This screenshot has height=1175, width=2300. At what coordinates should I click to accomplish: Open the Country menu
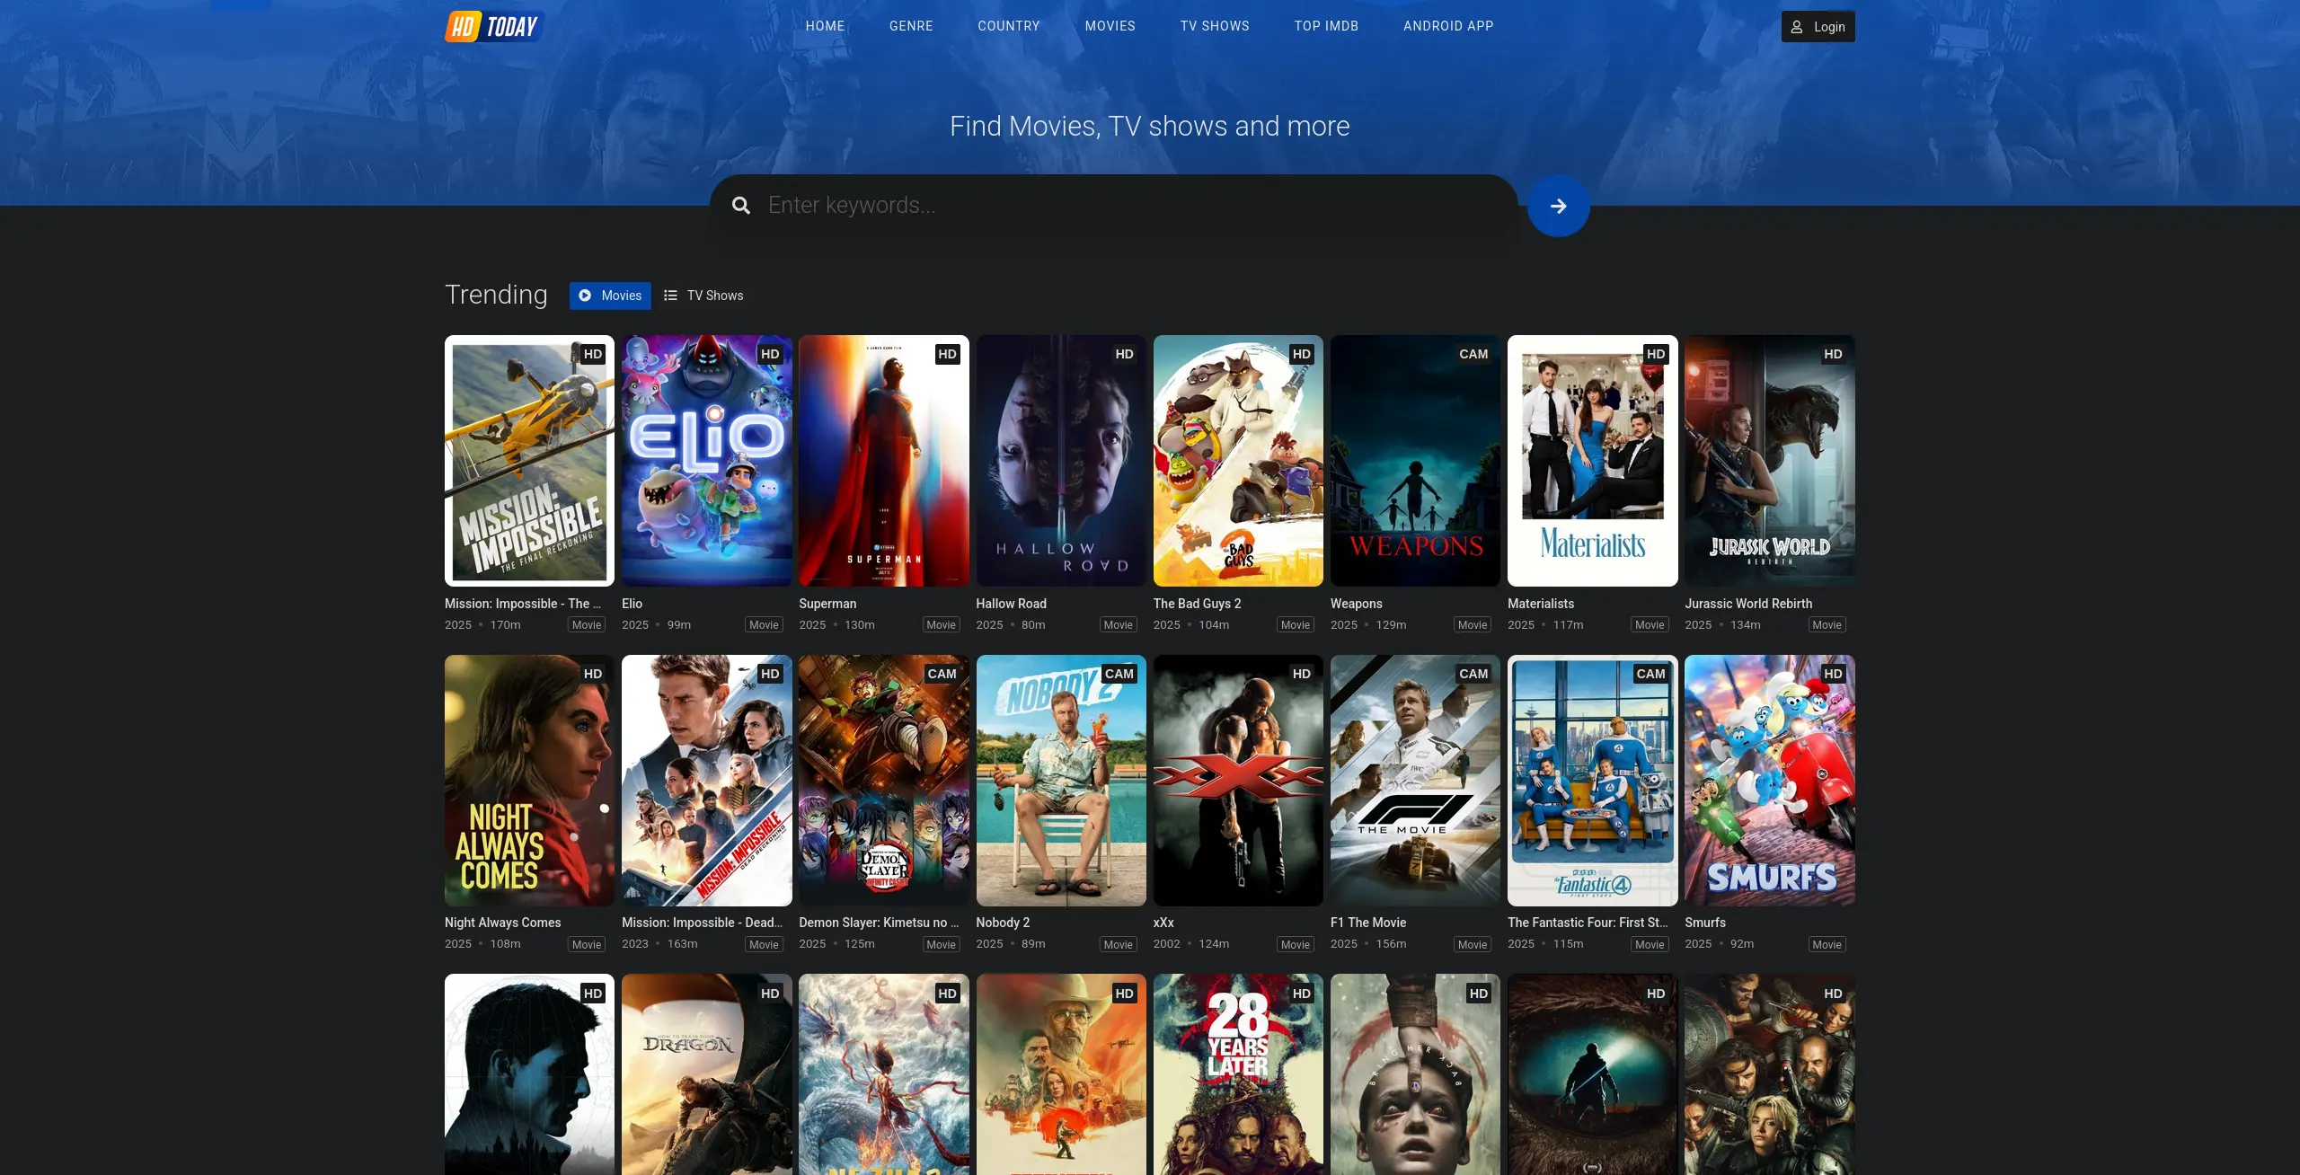coord(1009,26)
